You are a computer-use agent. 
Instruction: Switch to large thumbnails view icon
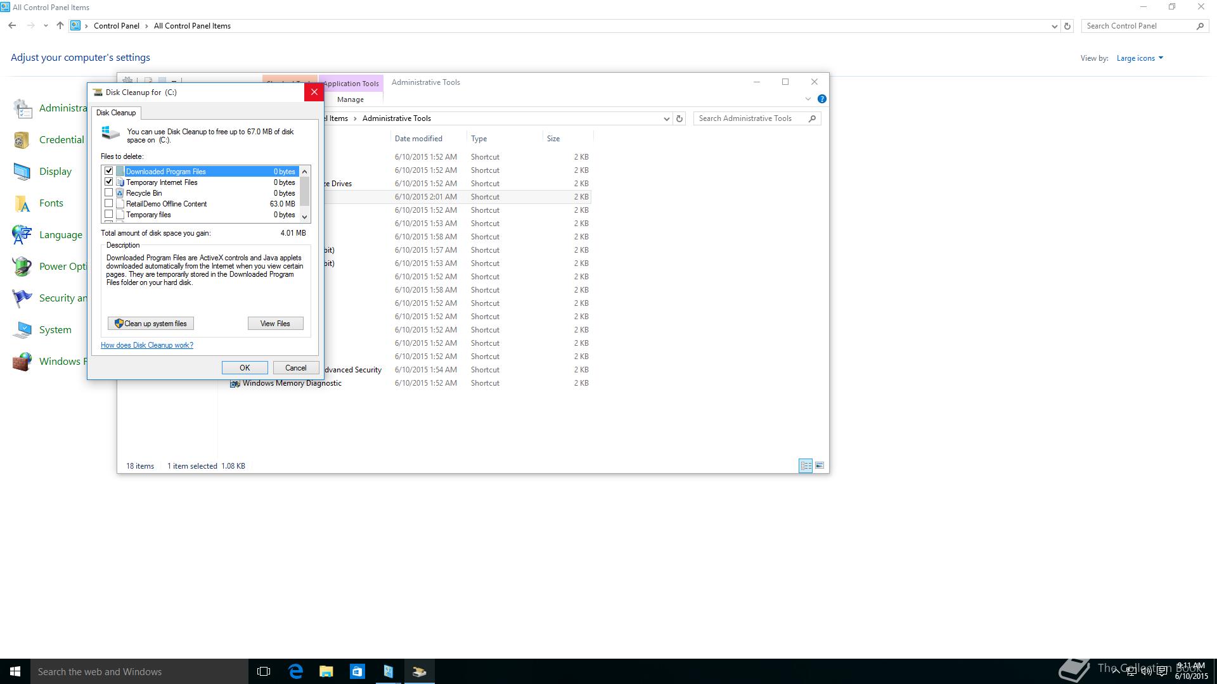pyautogui.click(x=820, y=465)
